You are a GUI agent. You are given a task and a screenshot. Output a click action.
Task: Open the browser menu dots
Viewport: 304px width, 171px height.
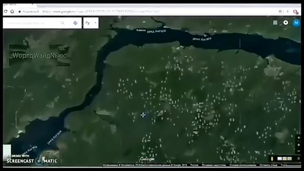click(288, 11)
